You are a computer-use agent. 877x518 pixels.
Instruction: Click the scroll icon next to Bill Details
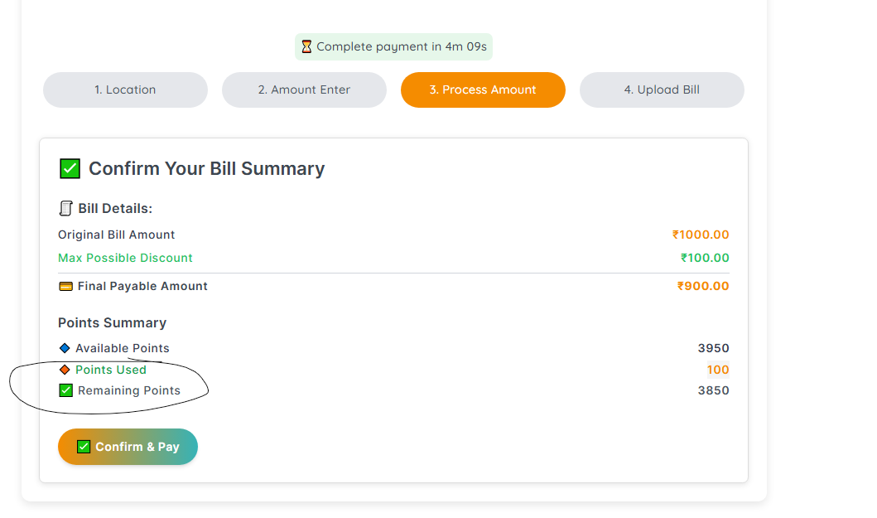[65, 208]
